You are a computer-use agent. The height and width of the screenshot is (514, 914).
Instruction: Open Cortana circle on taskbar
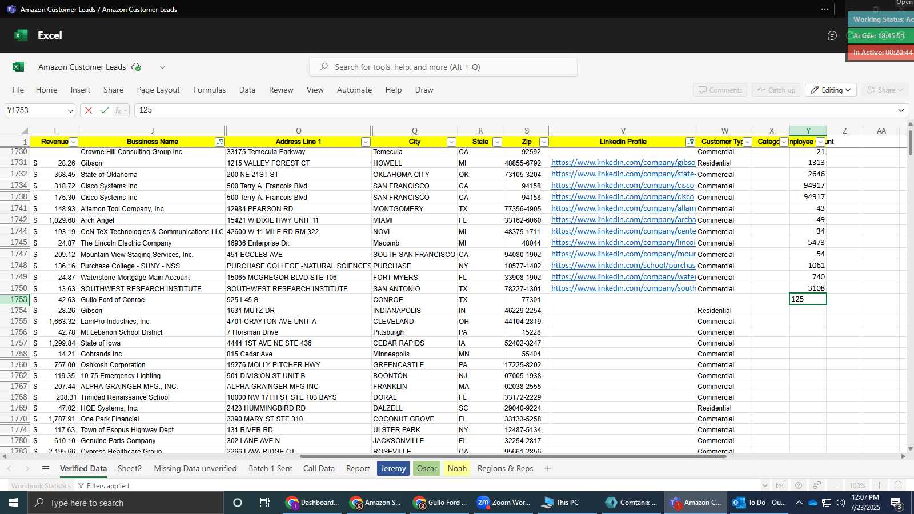tap(238, 503)
